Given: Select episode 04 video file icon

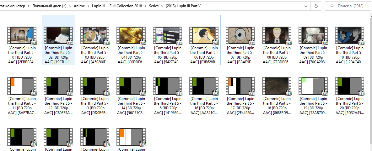Looking at the screenshot, I should [131, 35].
